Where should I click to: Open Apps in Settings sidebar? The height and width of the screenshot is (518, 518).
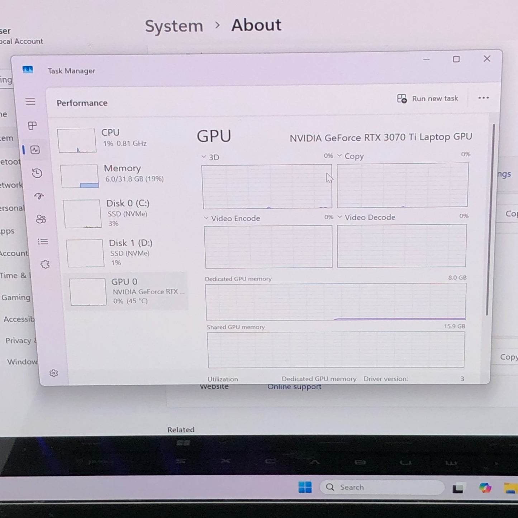[x=7, y=231]
